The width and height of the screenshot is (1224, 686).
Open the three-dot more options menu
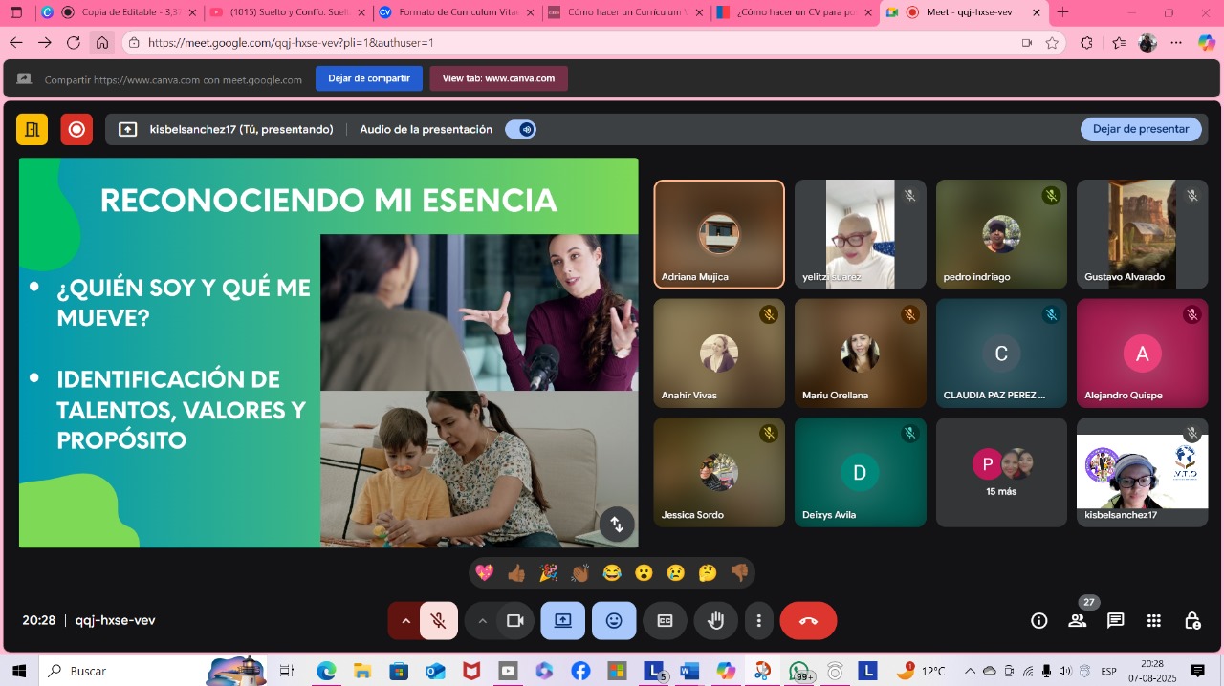click(x=758, y=621)
